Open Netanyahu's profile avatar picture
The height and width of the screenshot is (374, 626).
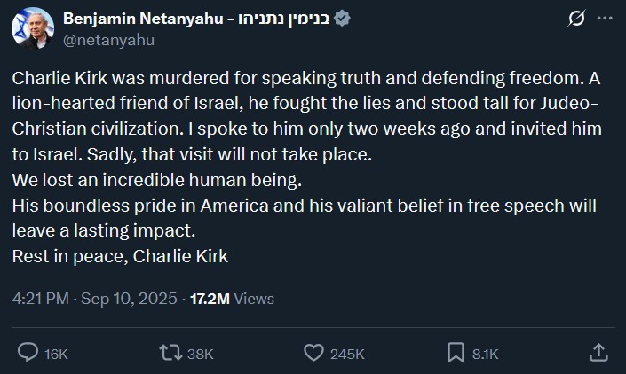coord(28,28)
